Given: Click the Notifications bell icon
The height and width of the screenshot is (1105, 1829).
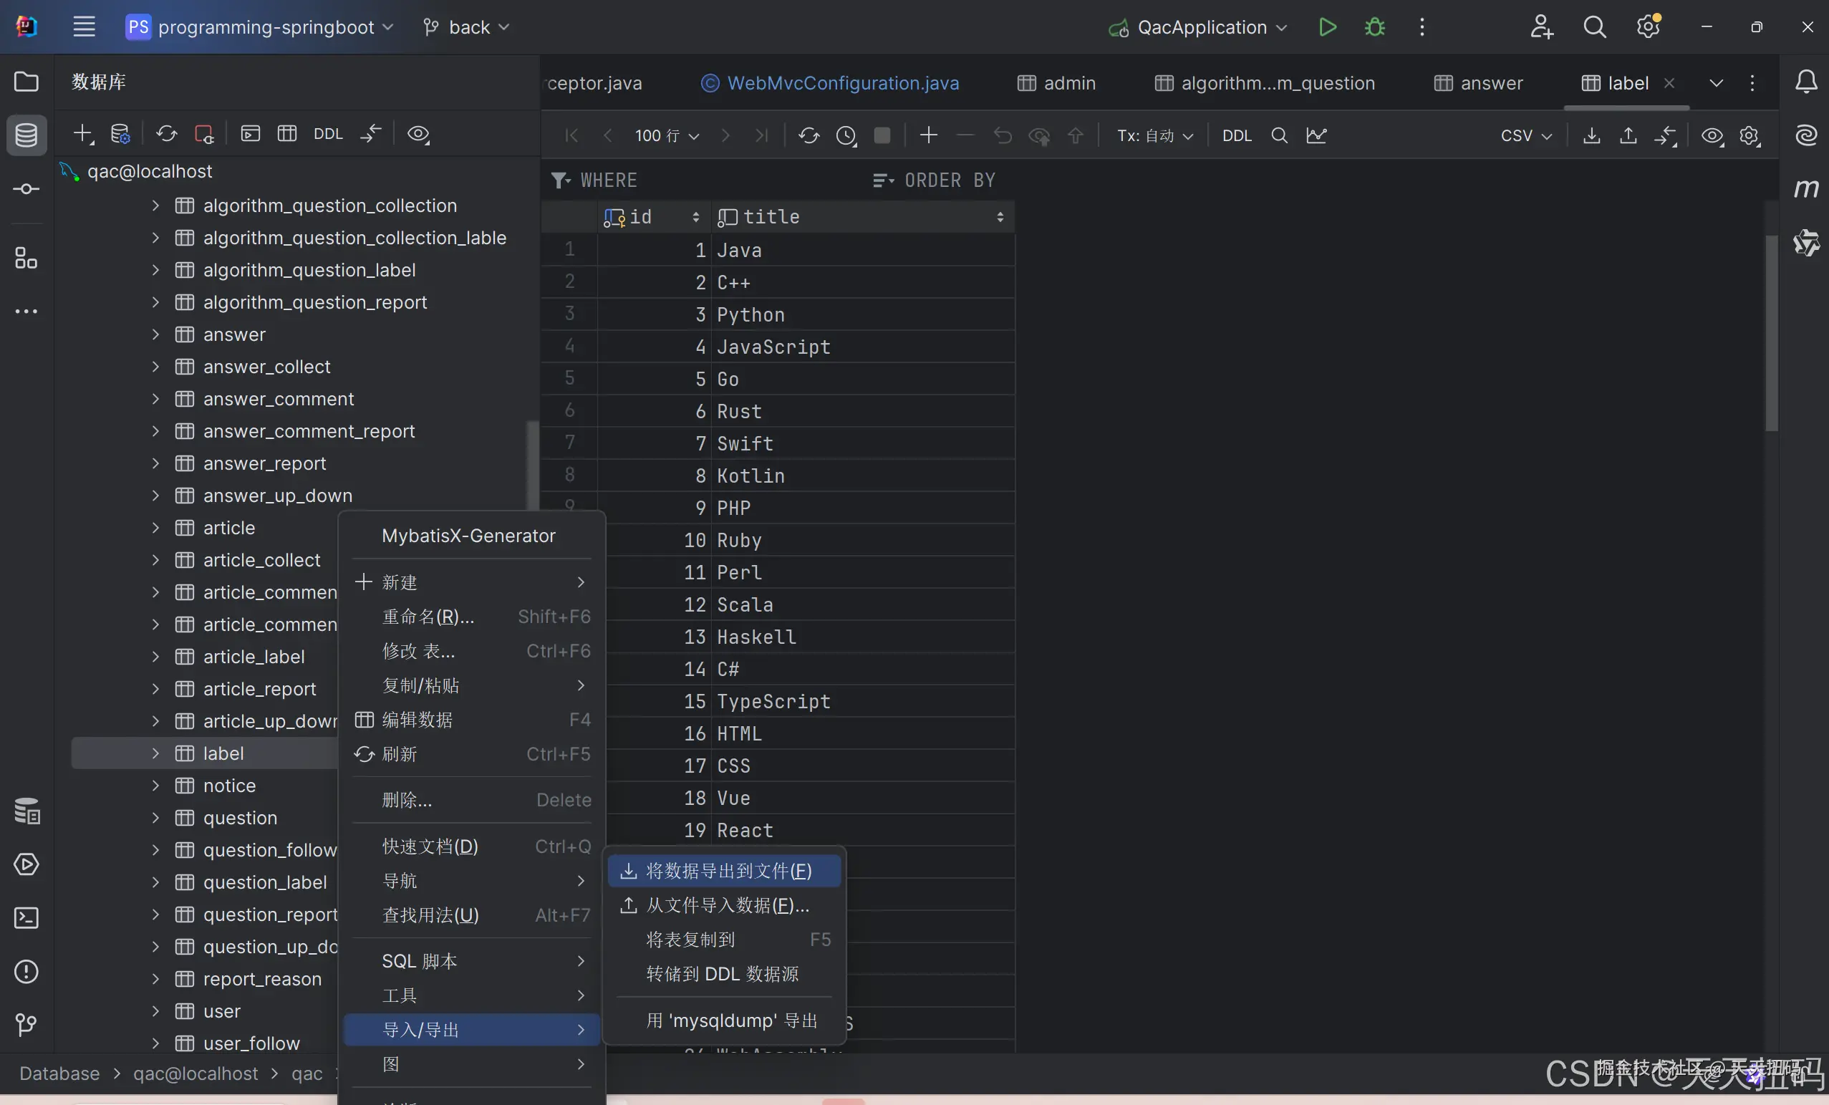Looking at the screenshot, I should (x=1806, y=82).
